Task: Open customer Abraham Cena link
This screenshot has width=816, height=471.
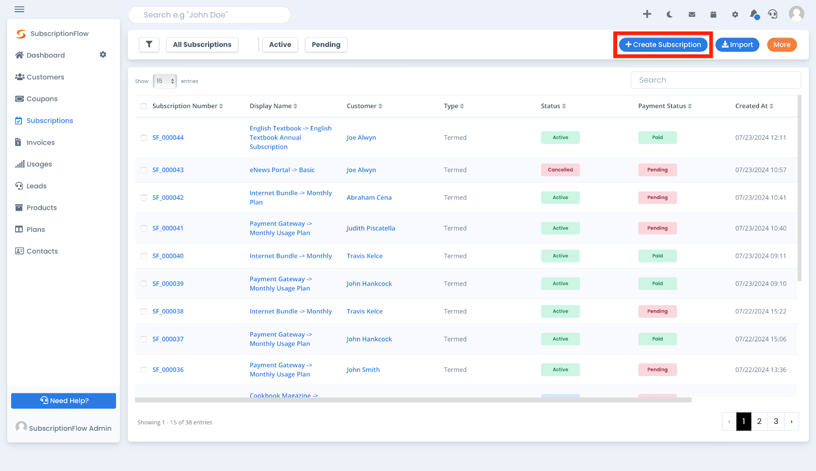Action: (369, 197)
